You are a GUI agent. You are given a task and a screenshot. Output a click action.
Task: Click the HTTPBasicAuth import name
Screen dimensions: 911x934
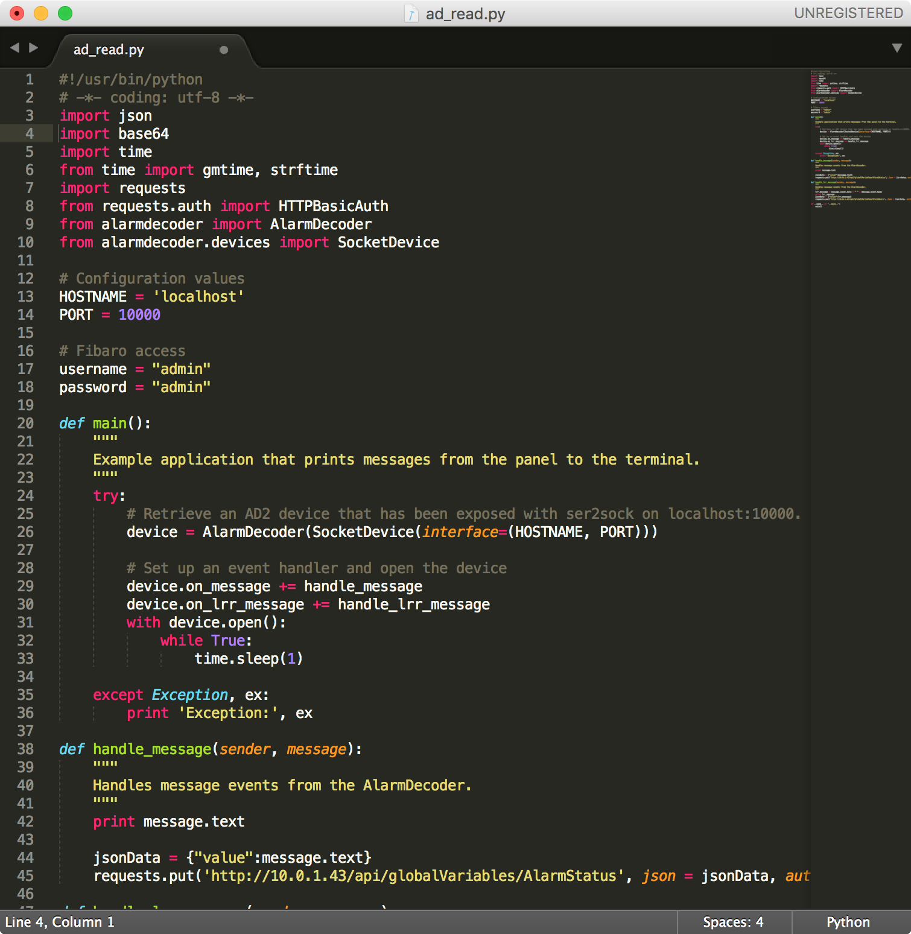[x=334, y=206]
